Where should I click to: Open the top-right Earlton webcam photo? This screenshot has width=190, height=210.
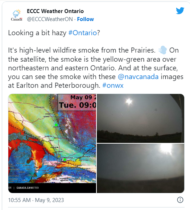pos(140,118)
